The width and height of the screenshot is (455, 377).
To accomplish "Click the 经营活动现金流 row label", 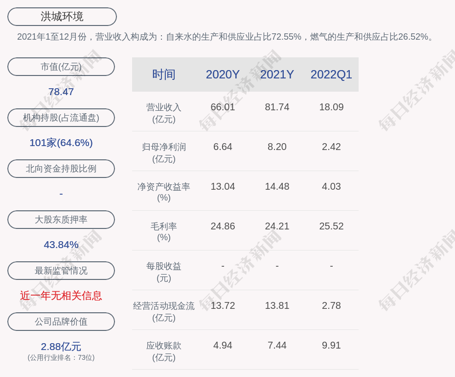I will point(164,312).
